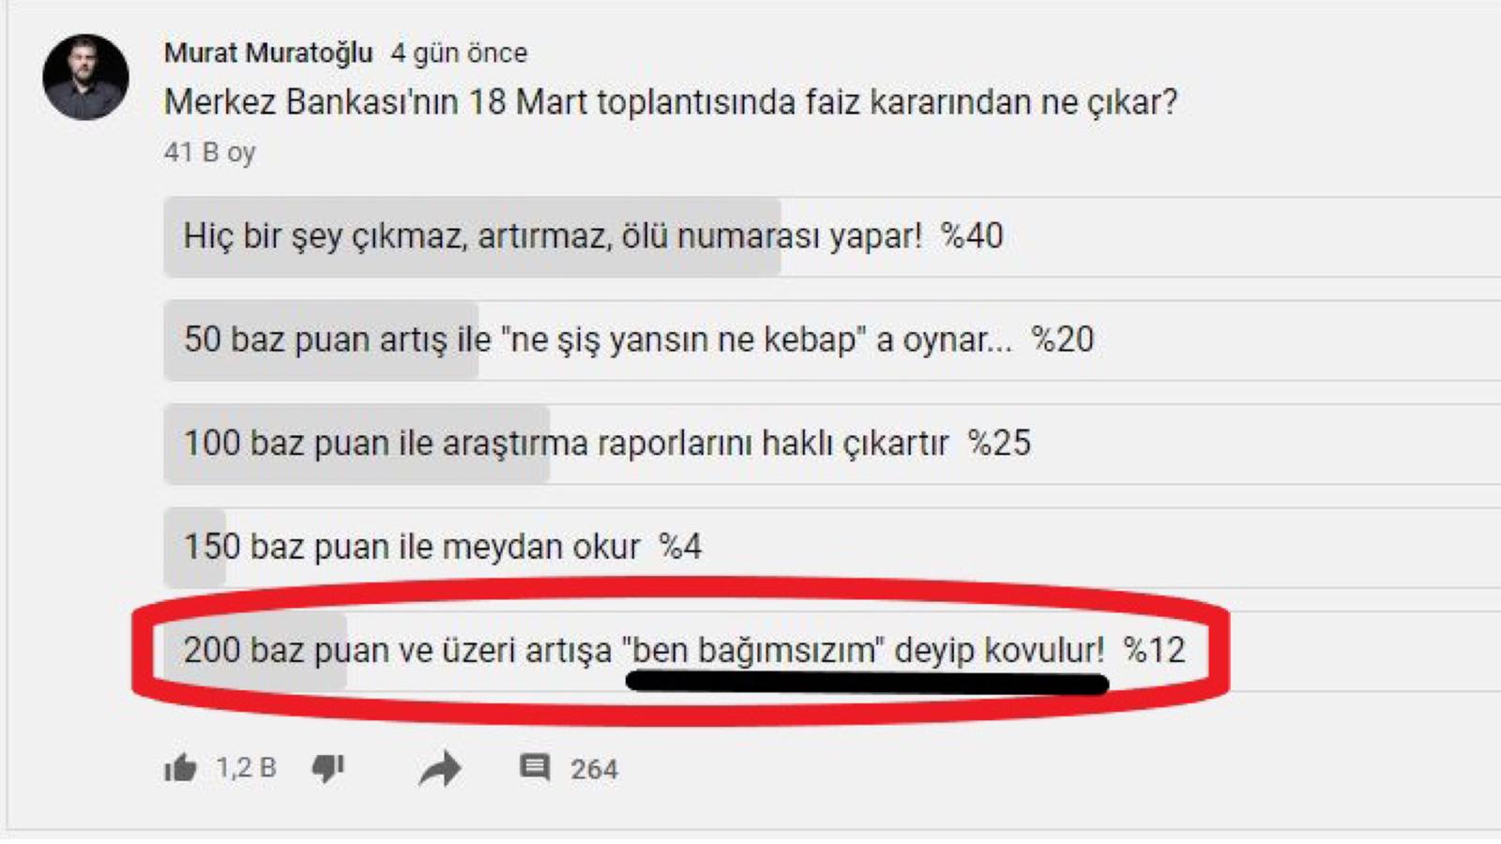Visit the Murat Muratoğlu channel name link
This screenshot has height=844, width=1501.
tap(268, 53)
